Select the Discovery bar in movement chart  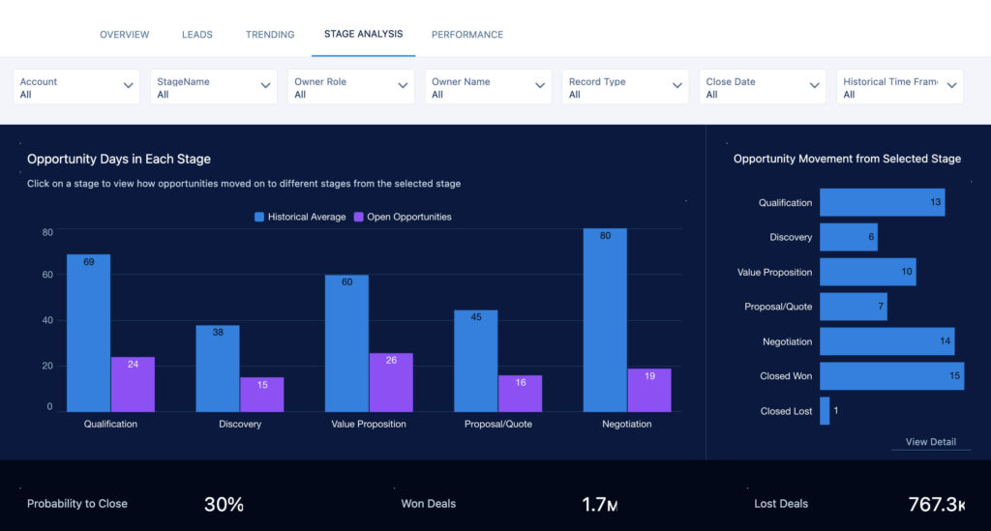[x=848, y=237]
